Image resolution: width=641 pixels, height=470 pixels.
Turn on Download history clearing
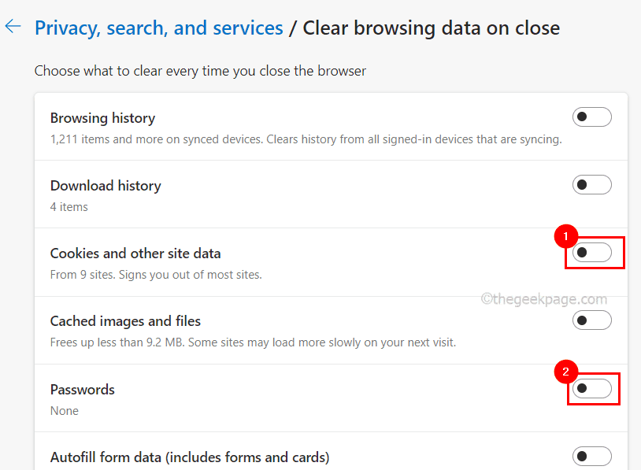[x=591, y=184]
